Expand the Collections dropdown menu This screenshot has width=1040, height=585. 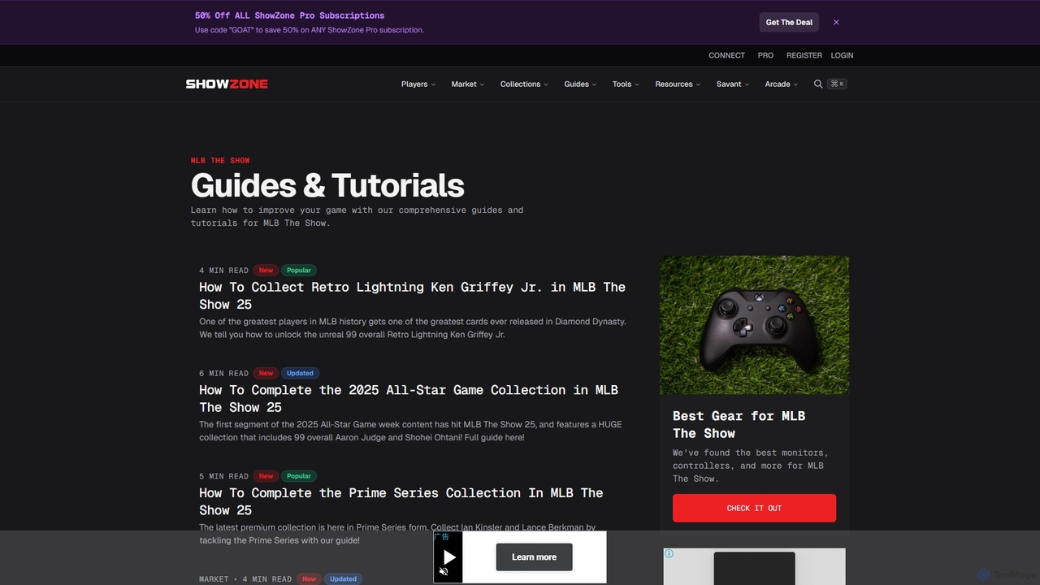[x=524, y=84]
